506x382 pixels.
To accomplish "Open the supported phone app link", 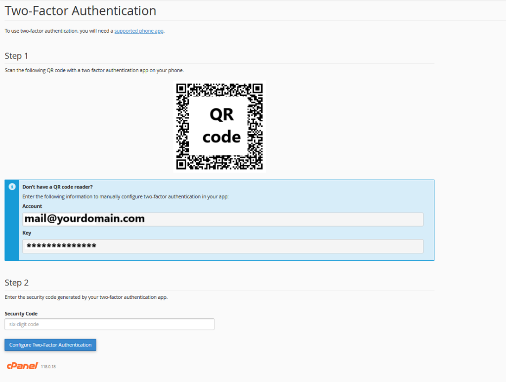I will pos(138,31).
